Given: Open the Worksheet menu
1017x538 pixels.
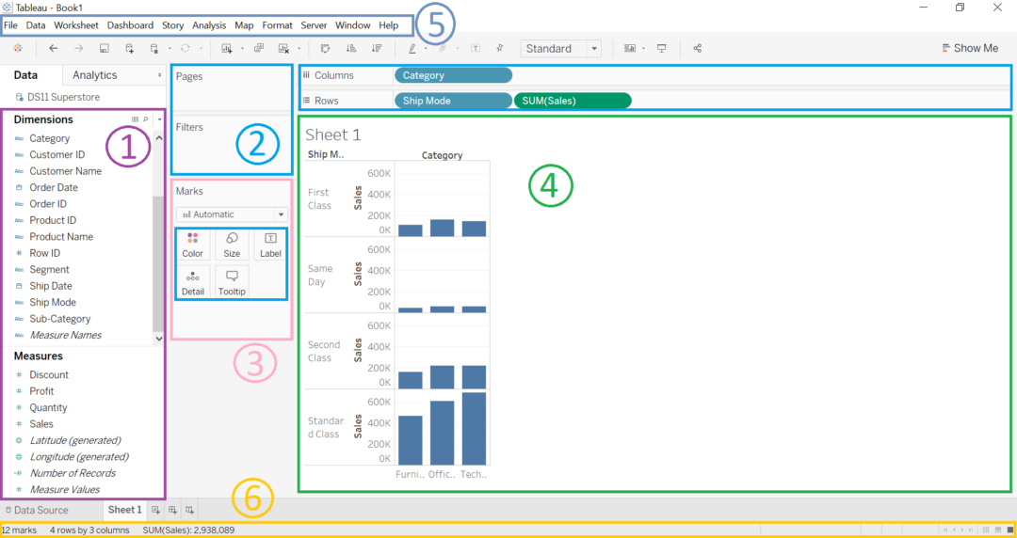Looking at the screenshot, I should [x=76, y=25].
